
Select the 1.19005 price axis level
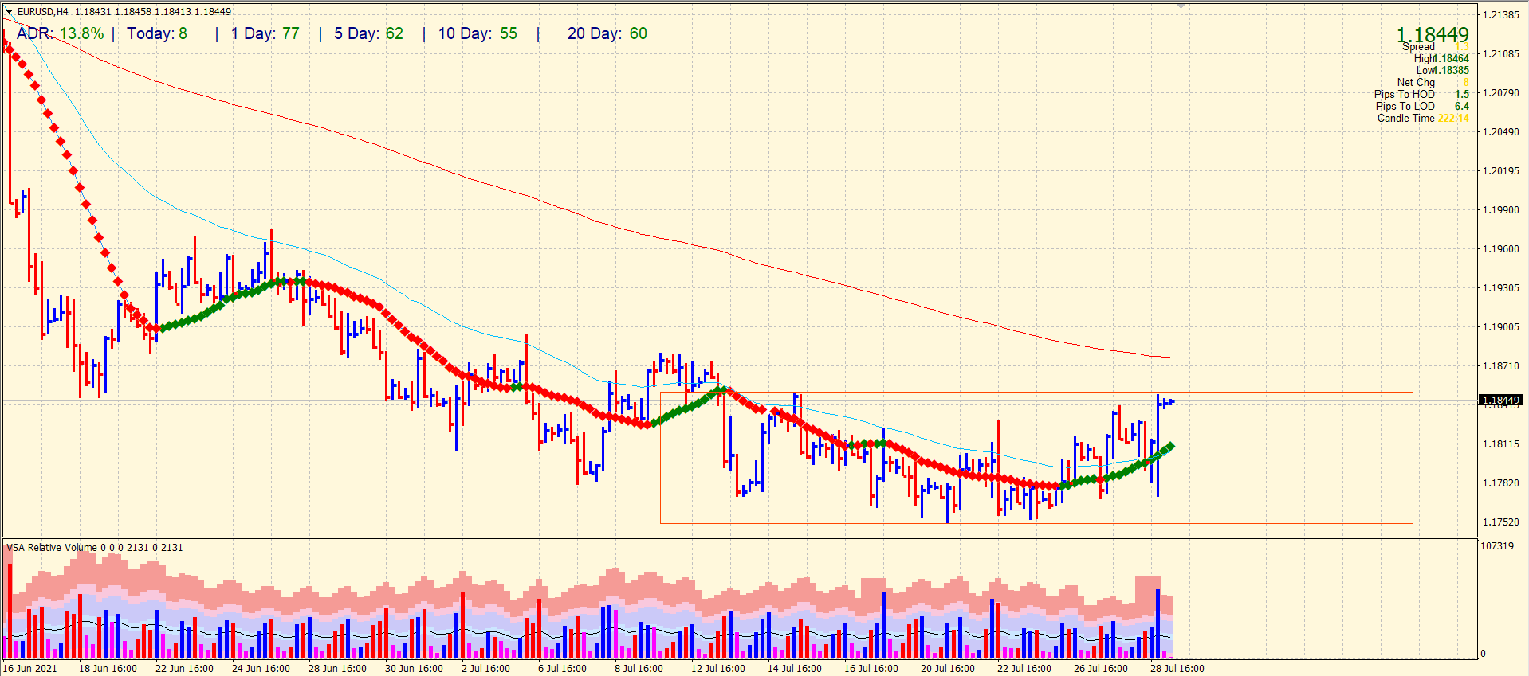(x=1500, y=327)
